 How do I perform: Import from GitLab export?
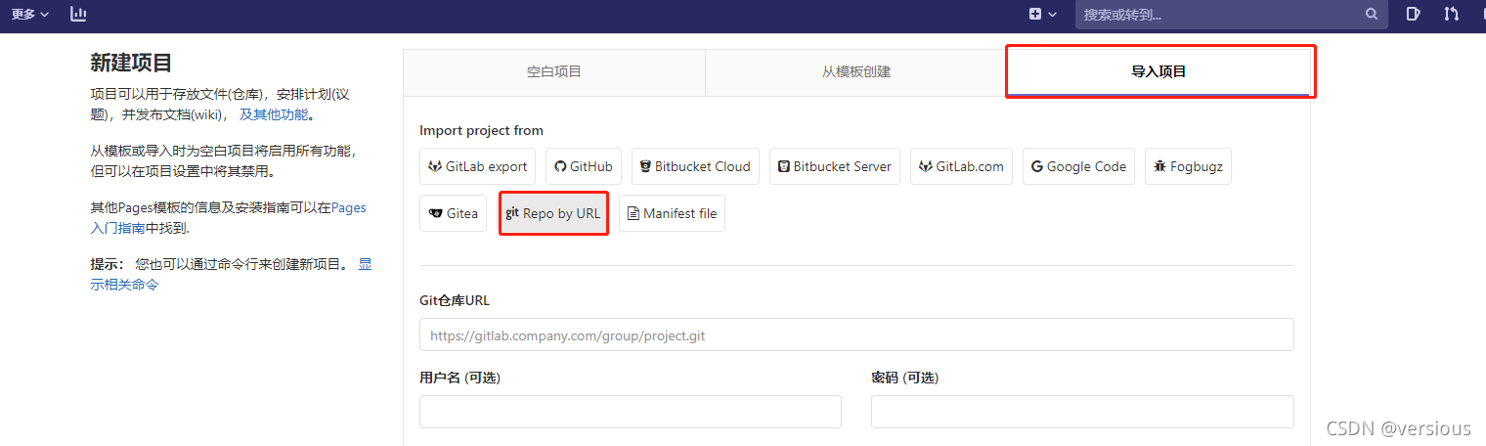478,166
